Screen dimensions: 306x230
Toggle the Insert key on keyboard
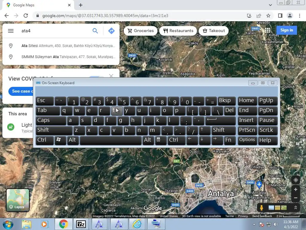point(247,121)
